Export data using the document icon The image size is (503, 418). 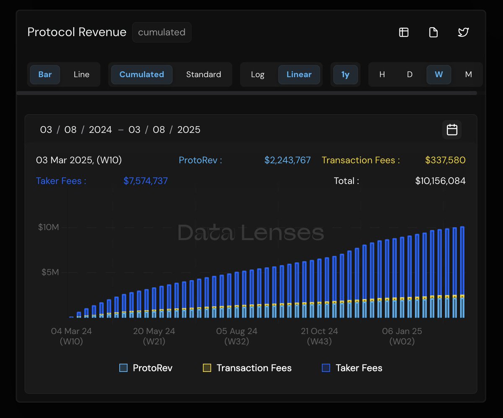click(433, 32)
